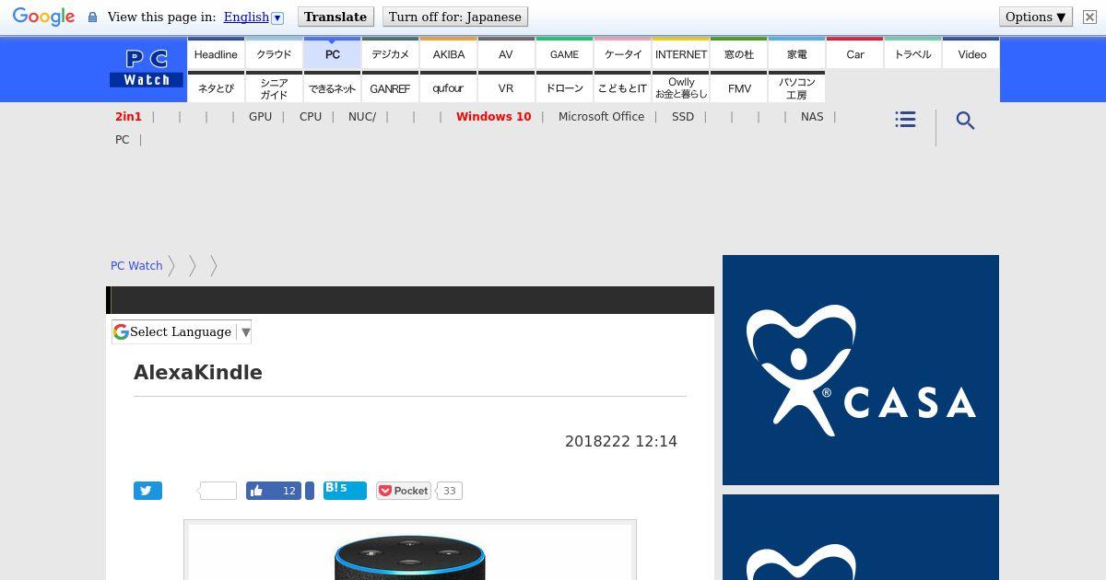This screenshot has height=580, width=1106.
Task: Click the Echo speaker article image
Action: (x=410, y=551)
